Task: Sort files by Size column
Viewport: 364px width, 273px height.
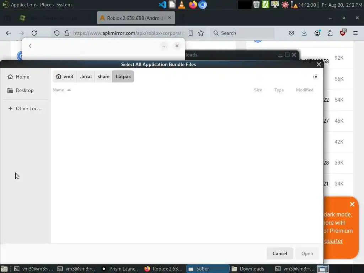Action: pyautogui.click(x=258, y=90)
